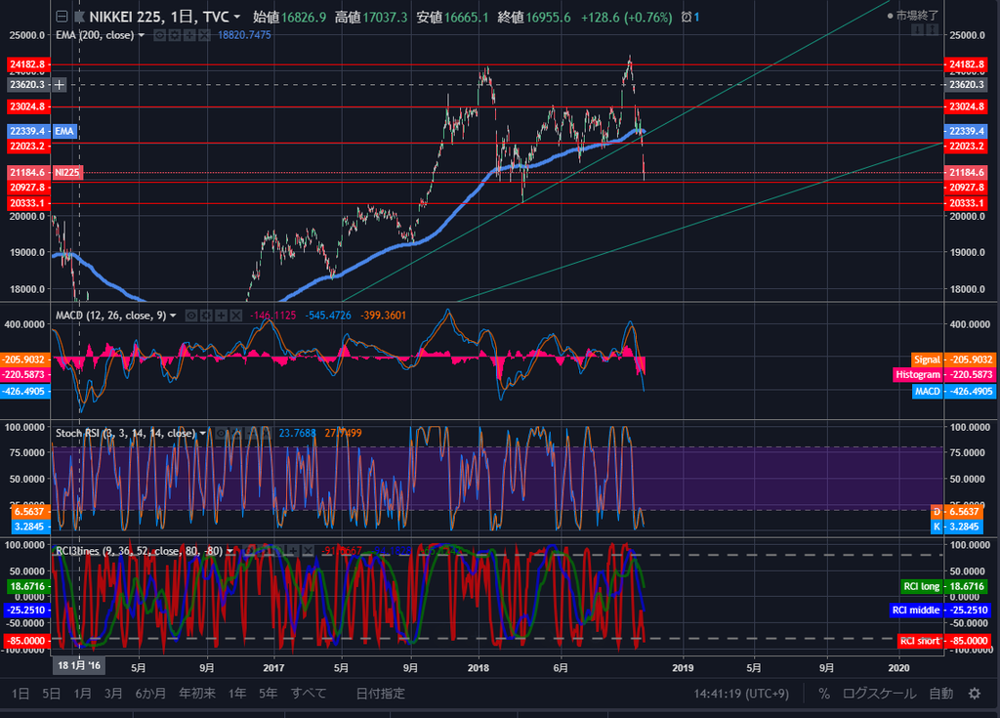The image size is (1000, 718).
Task: Click the date marker 18 1月 '16
Action: point(79,665)
